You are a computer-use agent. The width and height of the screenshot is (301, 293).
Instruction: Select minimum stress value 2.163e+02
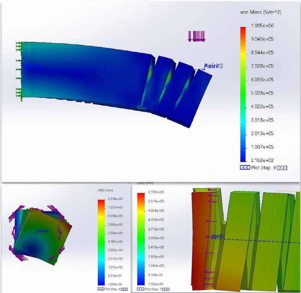(x=262, y=160)
